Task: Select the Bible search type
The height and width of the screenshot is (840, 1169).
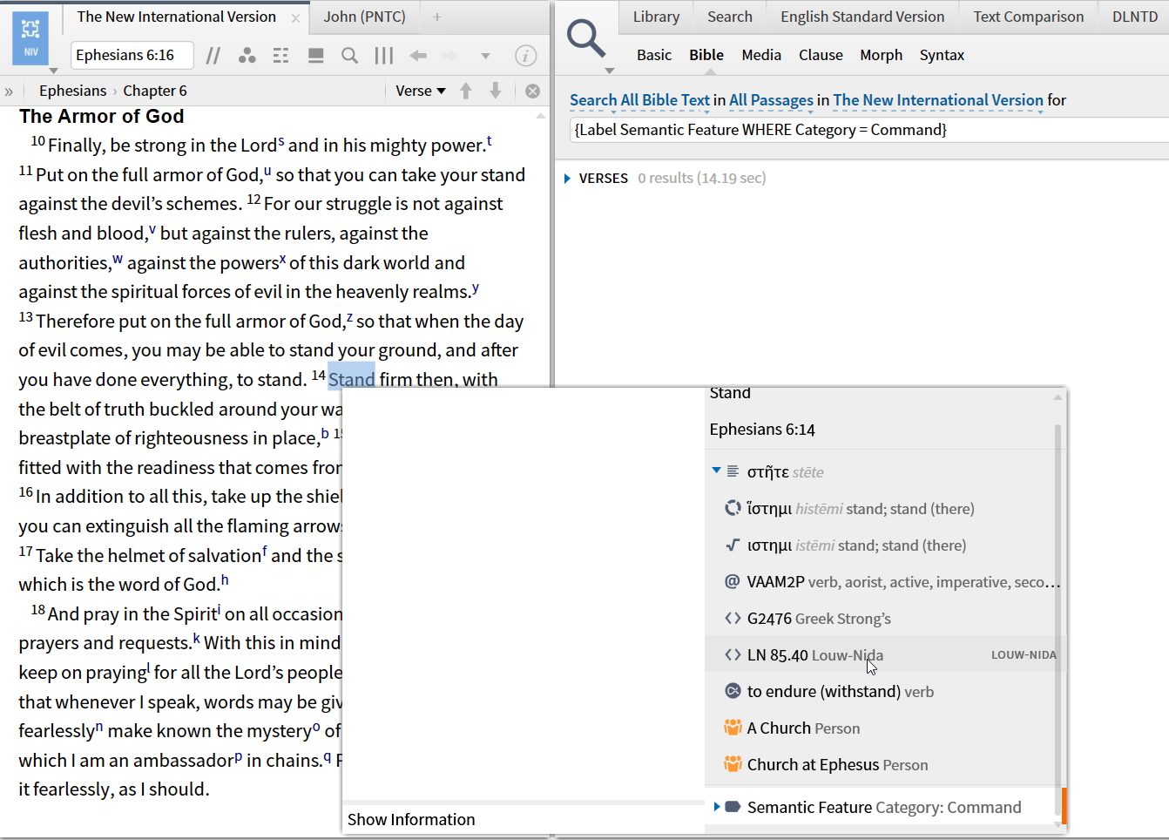Action: coord(706,55)
